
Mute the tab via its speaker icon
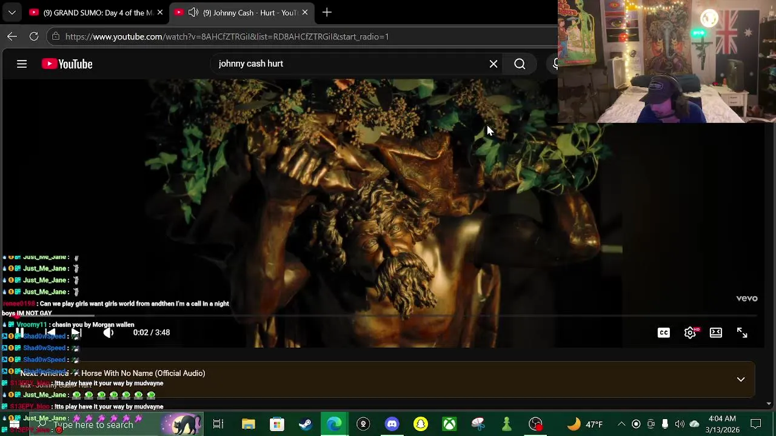pos(193,12)
